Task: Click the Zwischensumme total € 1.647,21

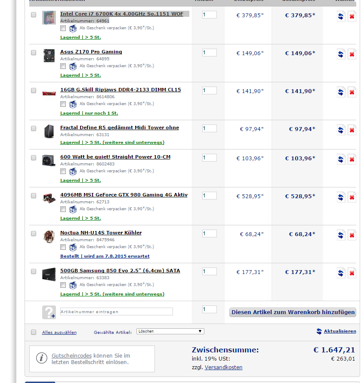Action: tap(334, 350)
